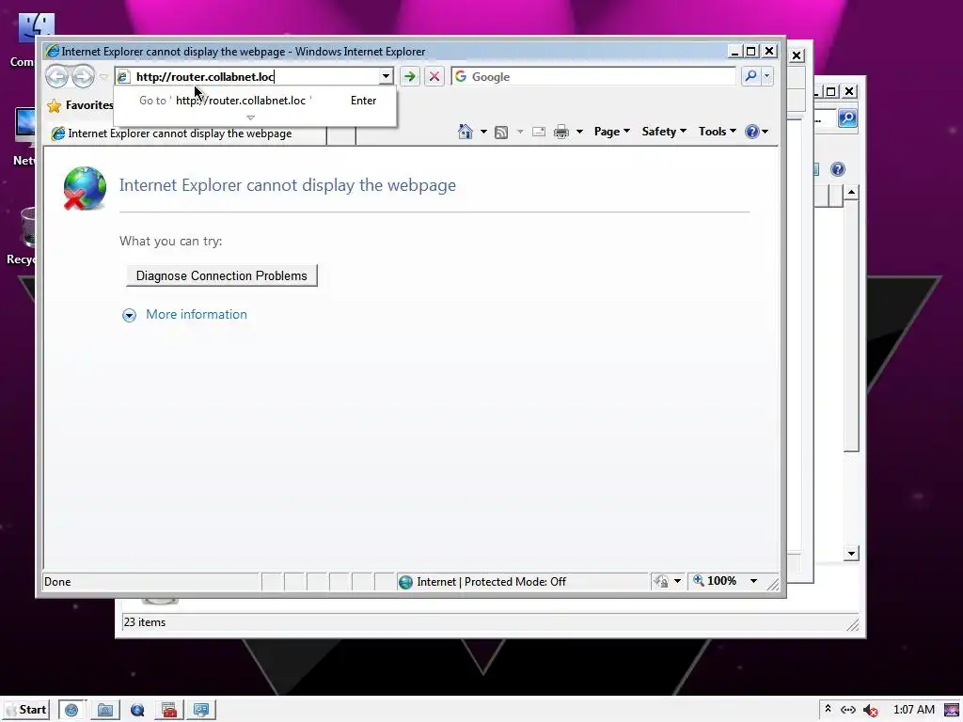Click the RSS Feeds icon

click(501, 132)
